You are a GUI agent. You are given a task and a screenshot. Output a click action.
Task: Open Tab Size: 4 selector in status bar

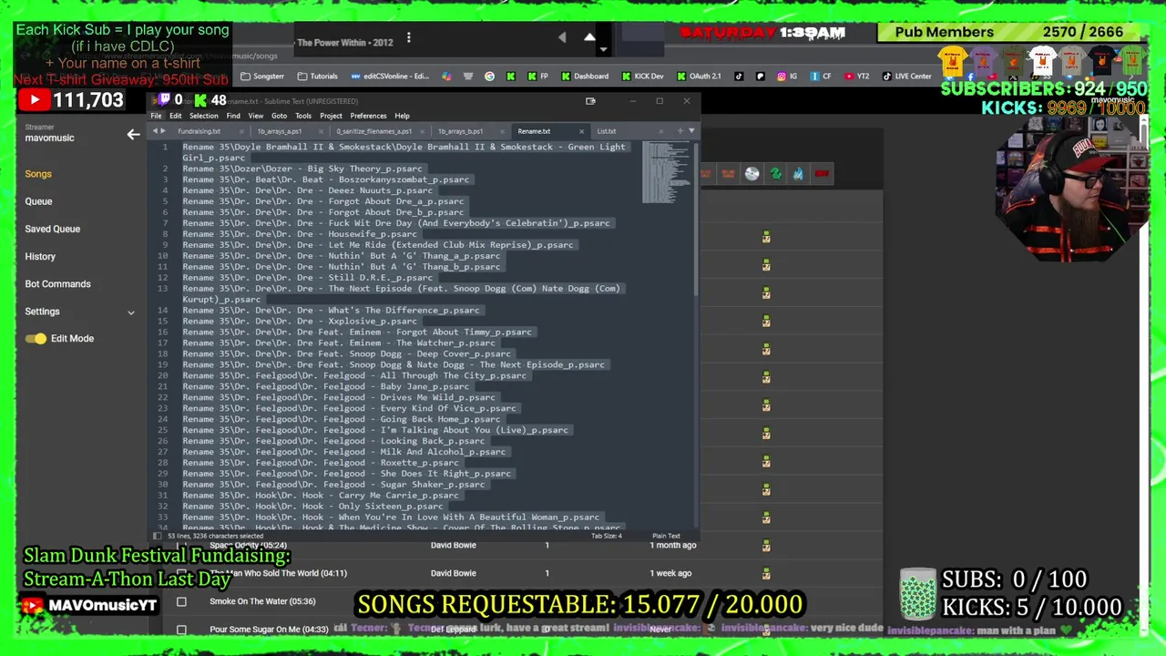click(607, 536)
